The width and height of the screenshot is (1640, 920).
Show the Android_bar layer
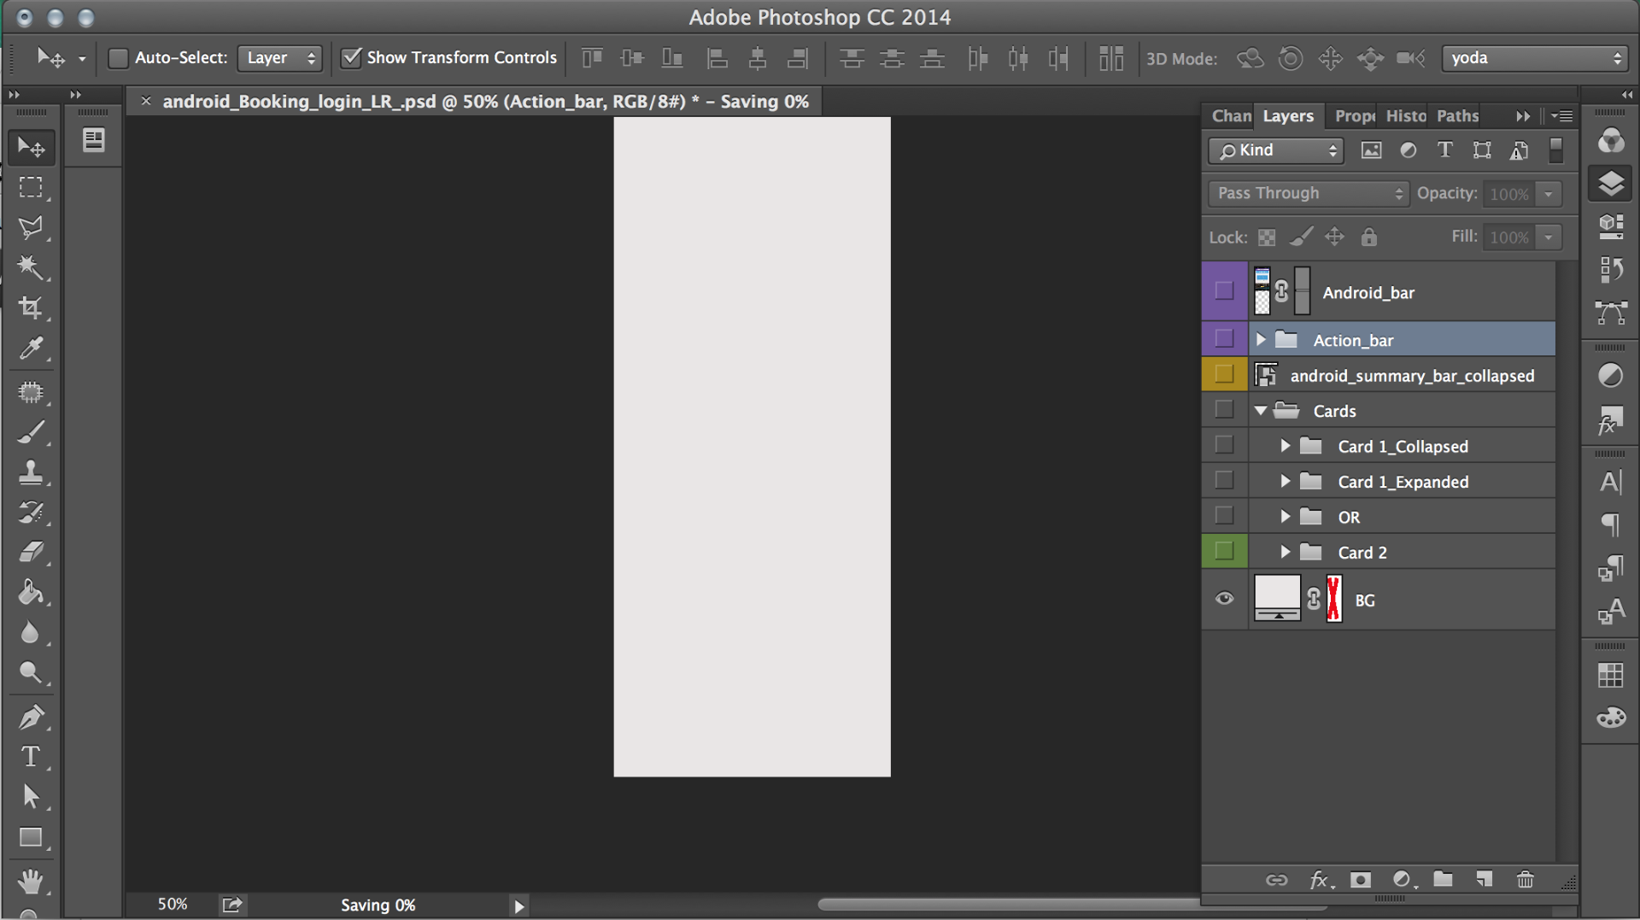tap(1224, 290)
